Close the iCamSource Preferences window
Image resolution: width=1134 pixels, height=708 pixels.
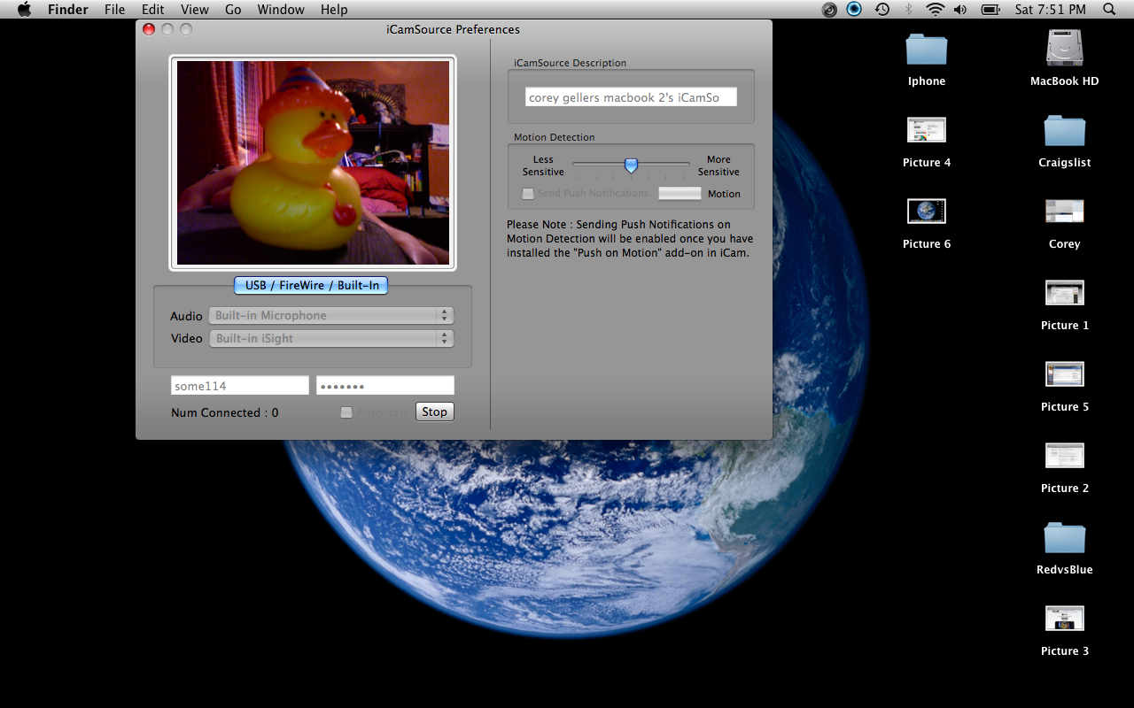(x=149, y=29)
